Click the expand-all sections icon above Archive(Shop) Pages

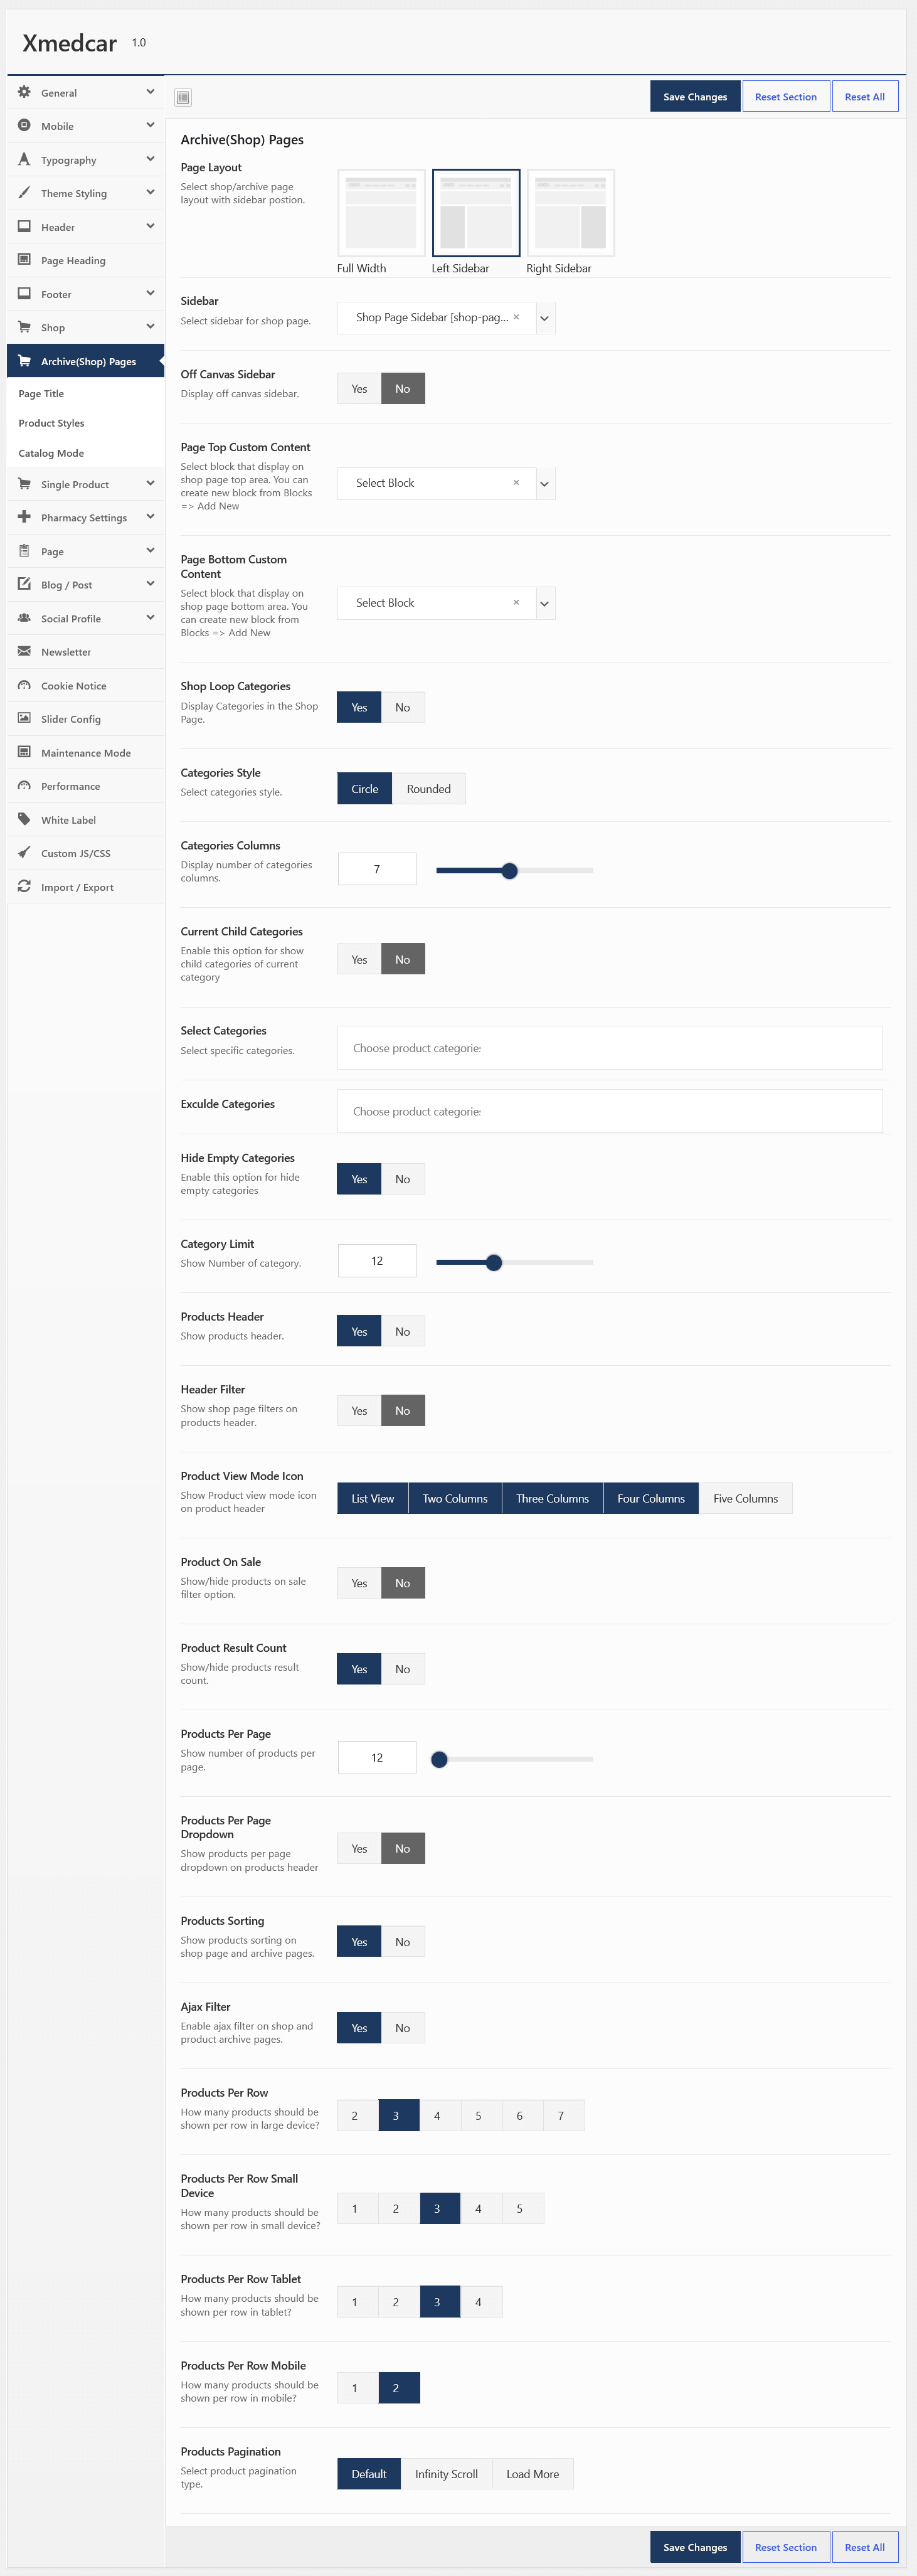(x=183, y=97)
